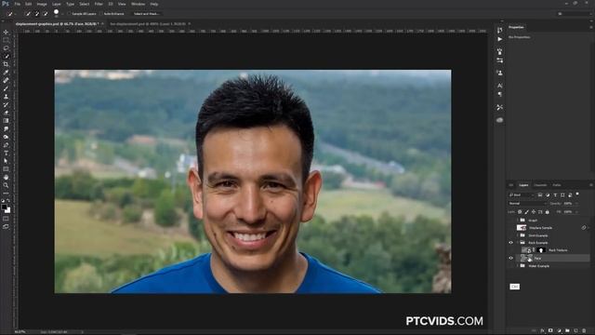Select the Spot Healing Brush tool

[6, 81]
